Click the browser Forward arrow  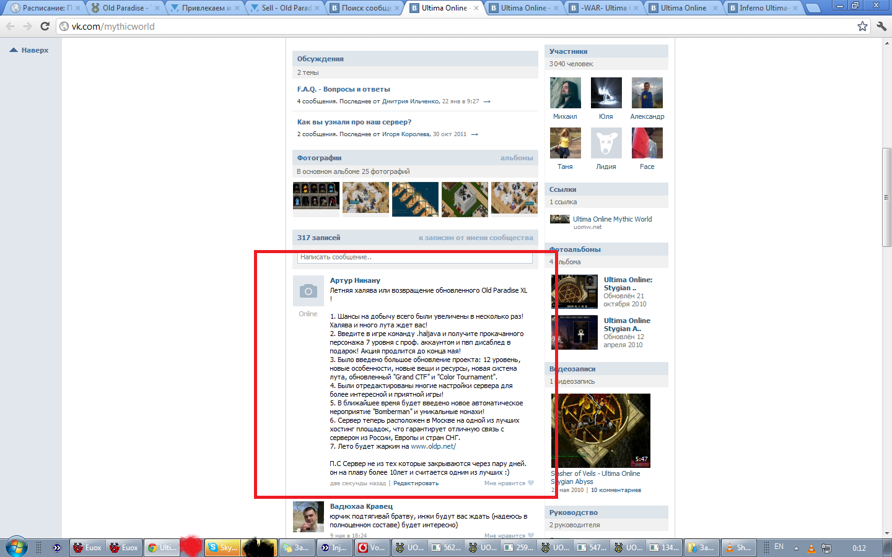click(27, 26)
